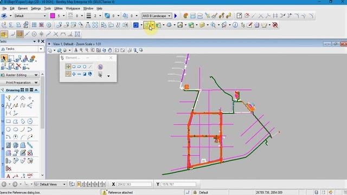Click the References icon highlighted in yellow
The height and width of the screenshot is (195, 347).
pyautogui.click(x=147, y=25)
